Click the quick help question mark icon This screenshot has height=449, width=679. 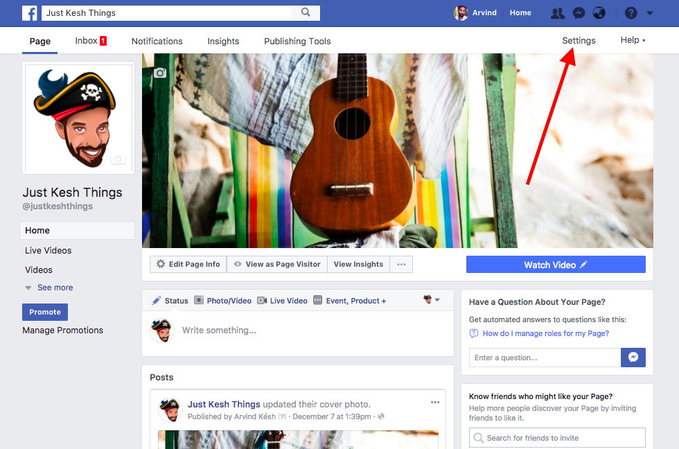pyautogui.click(x=630, y=12)
